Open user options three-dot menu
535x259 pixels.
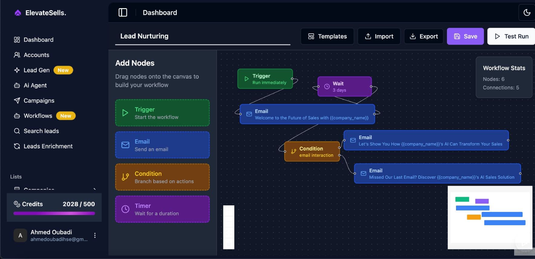(95, 235)
